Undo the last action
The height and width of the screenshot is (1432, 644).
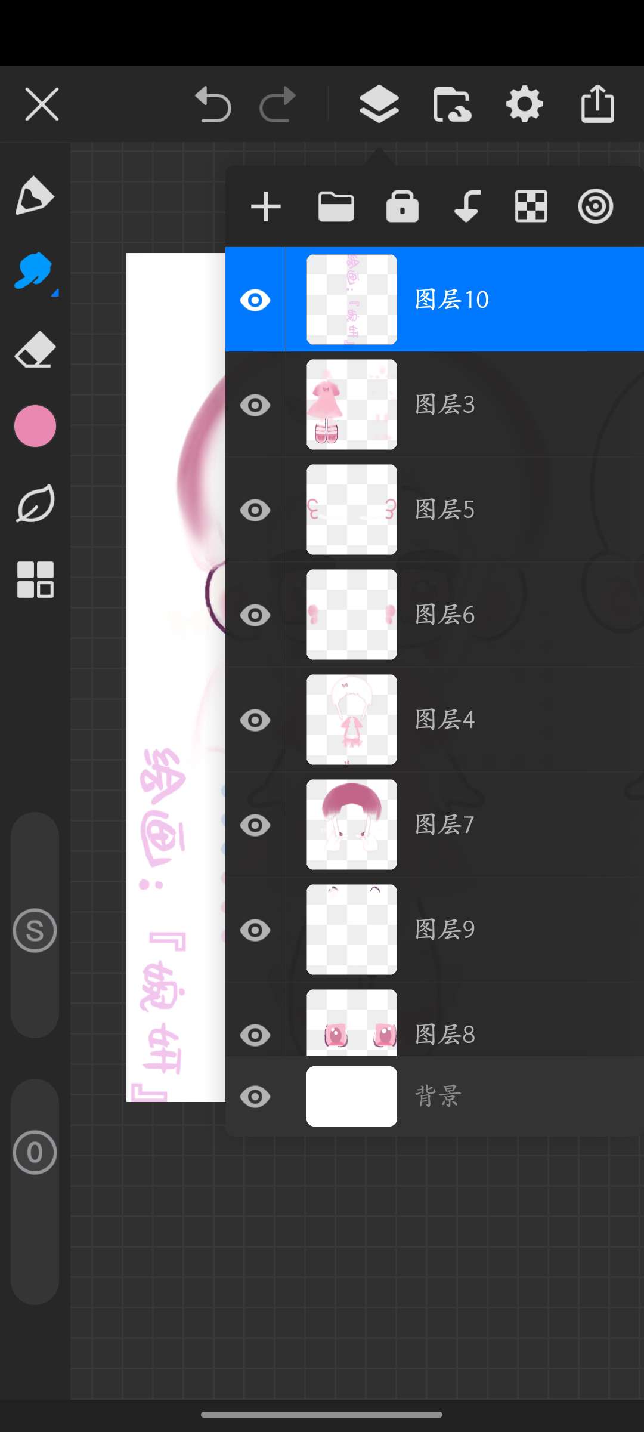(x=213, y=104)
